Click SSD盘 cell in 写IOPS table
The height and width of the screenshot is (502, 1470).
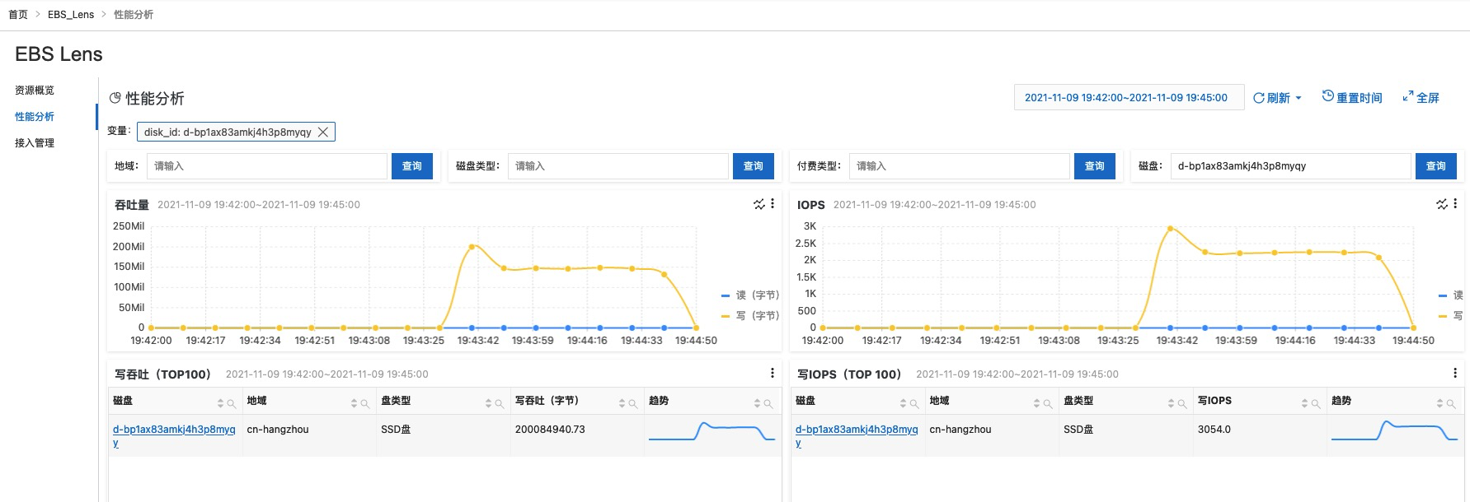1078,430
